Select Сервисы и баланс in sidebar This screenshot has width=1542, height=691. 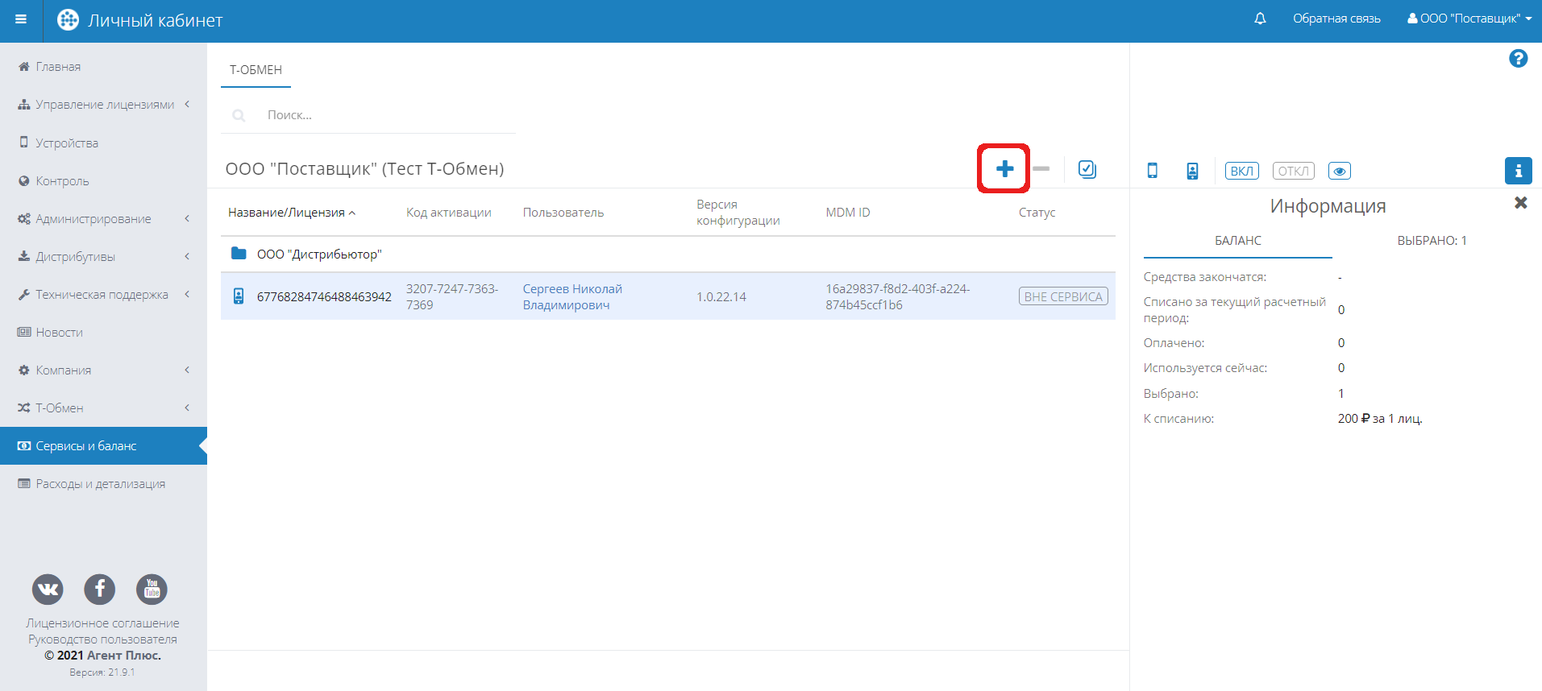click(x=103, y=446)
